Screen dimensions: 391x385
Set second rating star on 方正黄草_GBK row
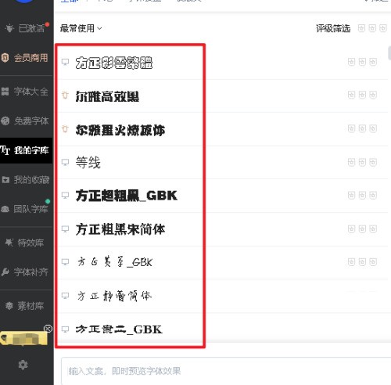pyautogui.click(x=362, y=262)
